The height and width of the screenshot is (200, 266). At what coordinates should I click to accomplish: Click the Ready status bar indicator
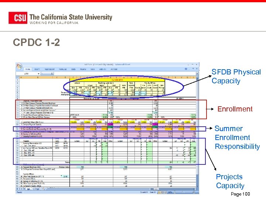click(19, 192)
